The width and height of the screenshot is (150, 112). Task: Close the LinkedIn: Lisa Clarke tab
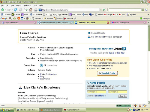coord(108,23)
